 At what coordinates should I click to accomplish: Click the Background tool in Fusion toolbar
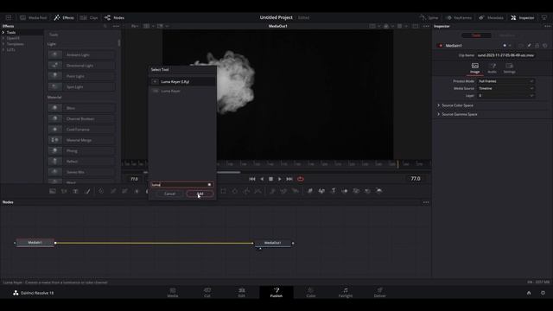point(53,191)
